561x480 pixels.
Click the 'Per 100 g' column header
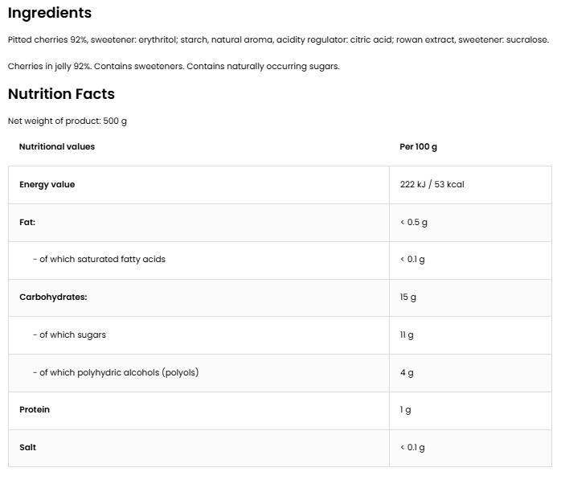418,147
